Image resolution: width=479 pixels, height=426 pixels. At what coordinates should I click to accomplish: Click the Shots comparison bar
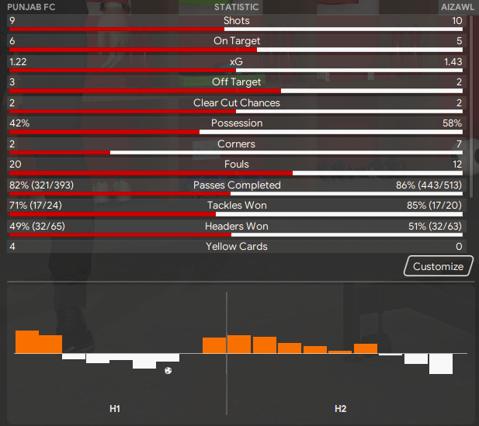(236, 29)
